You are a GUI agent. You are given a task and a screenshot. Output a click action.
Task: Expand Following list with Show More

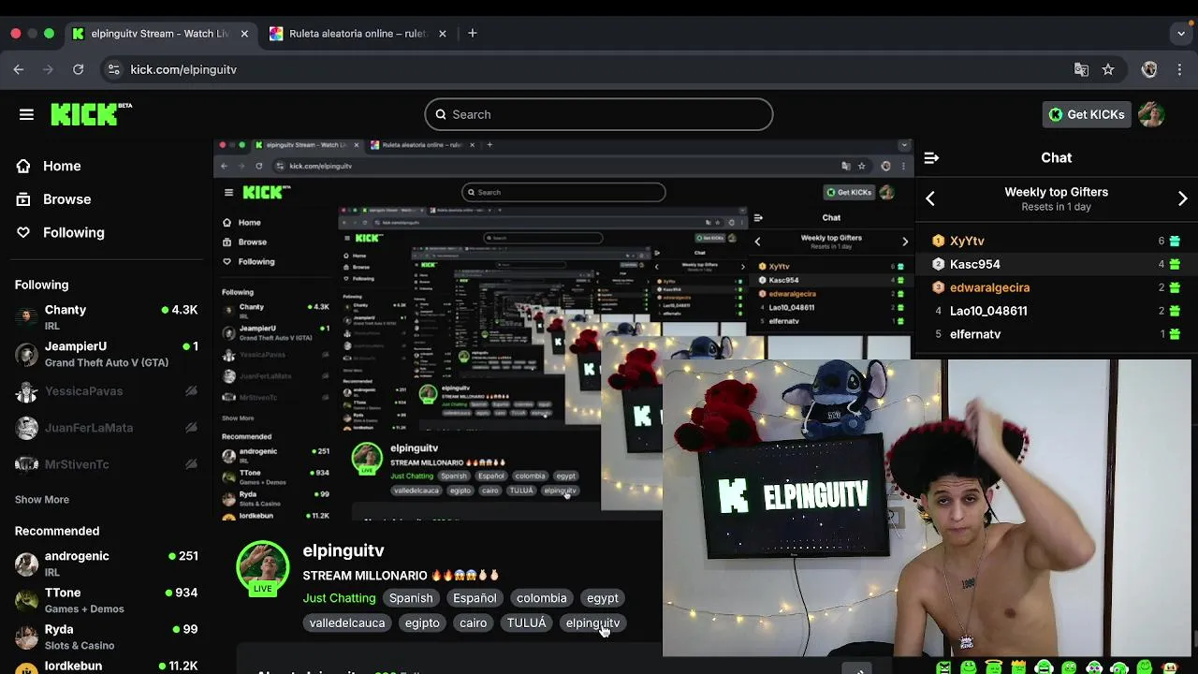point(42,500)
